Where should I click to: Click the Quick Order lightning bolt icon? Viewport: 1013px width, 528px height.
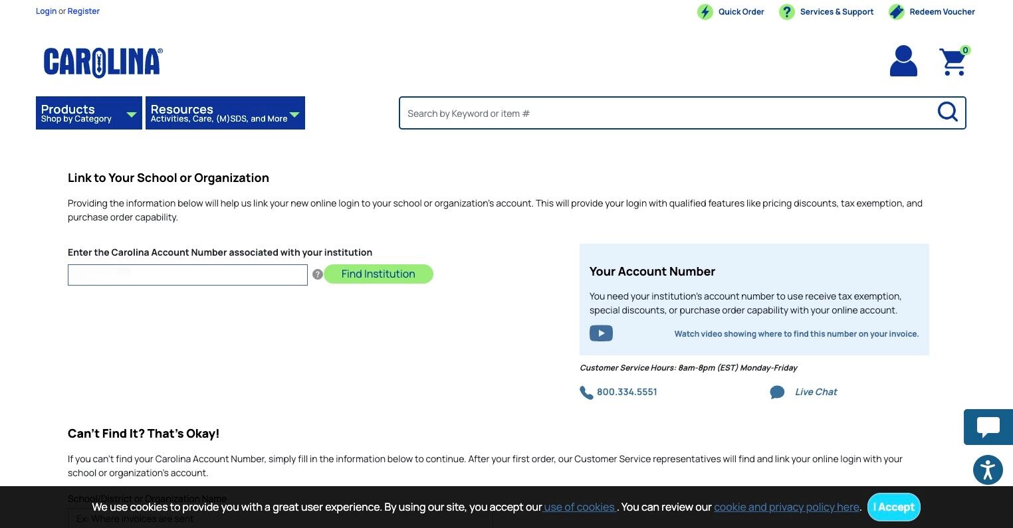[705, 12]
